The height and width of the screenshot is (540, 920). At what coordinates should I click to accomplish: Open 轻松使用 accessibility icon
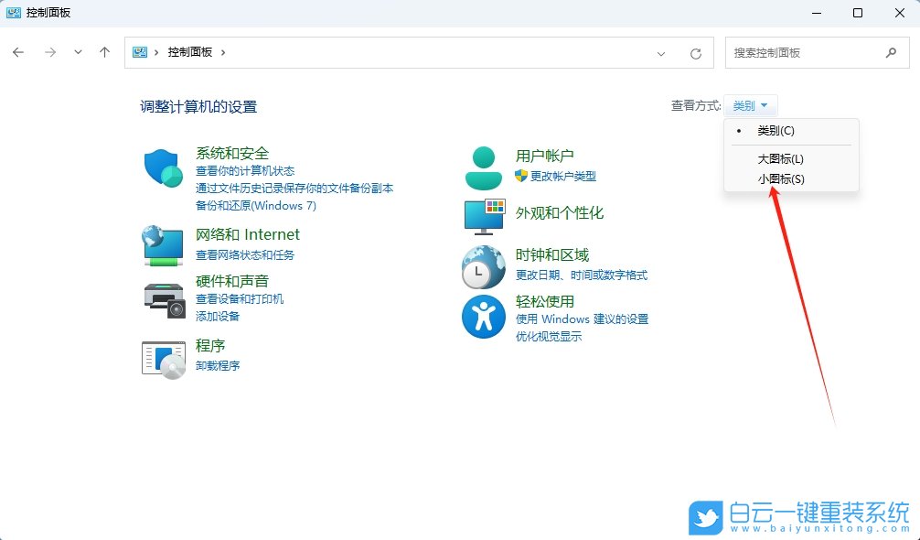tap(483, 318)
